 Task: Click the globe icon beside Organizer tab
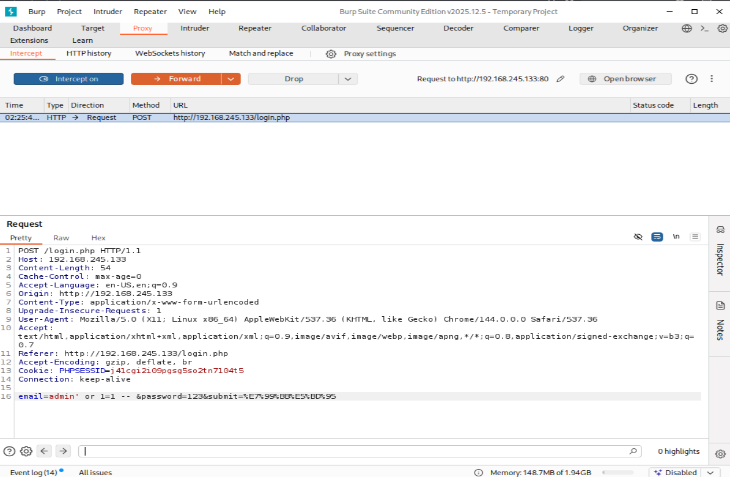[x=687, y=28]
